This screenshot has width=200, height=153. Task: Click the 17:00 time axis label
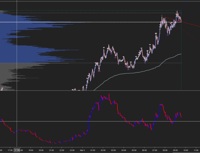coord(10,150)
